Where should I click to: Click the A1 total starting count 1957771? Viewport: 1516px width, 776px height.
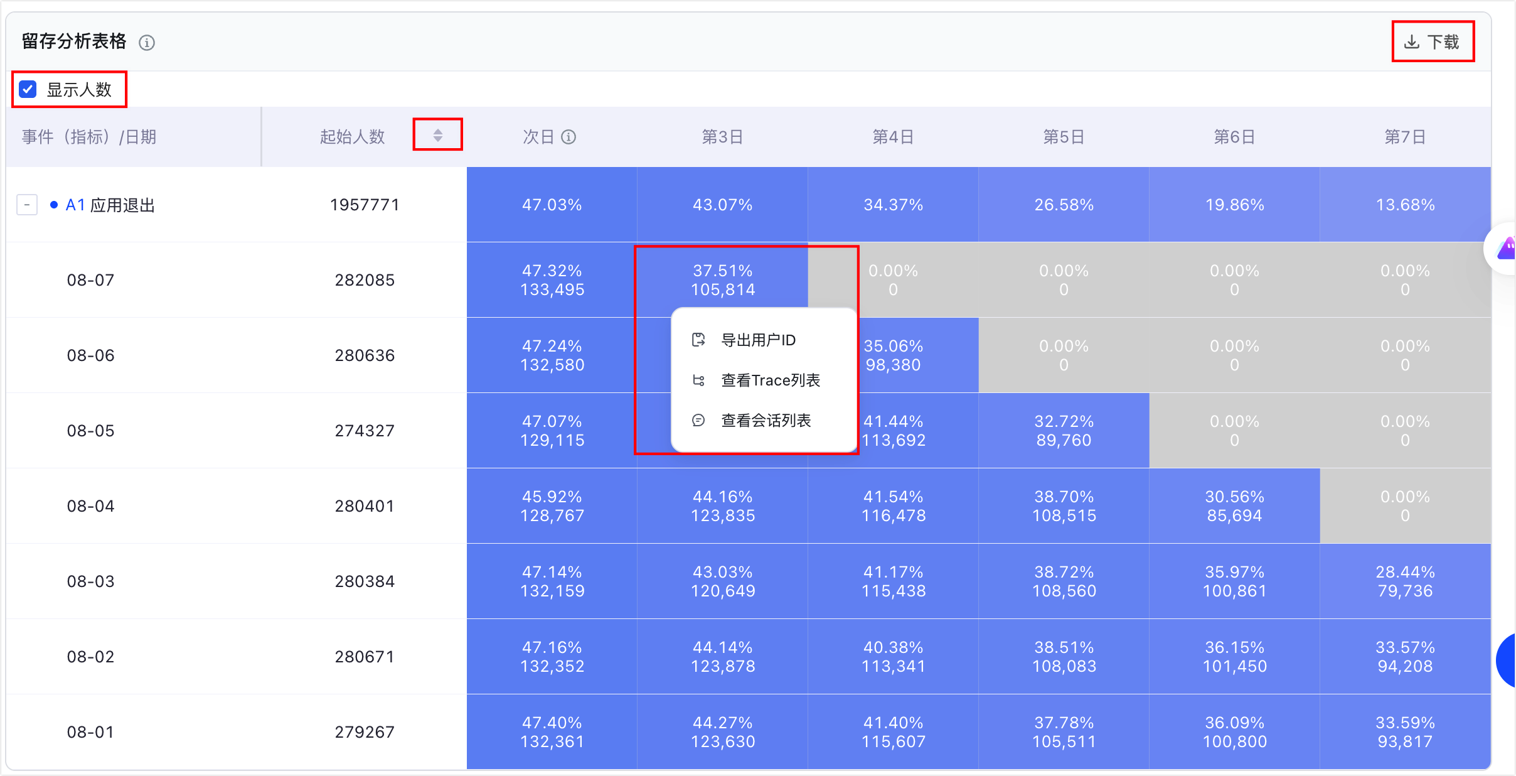pos(365,205)
